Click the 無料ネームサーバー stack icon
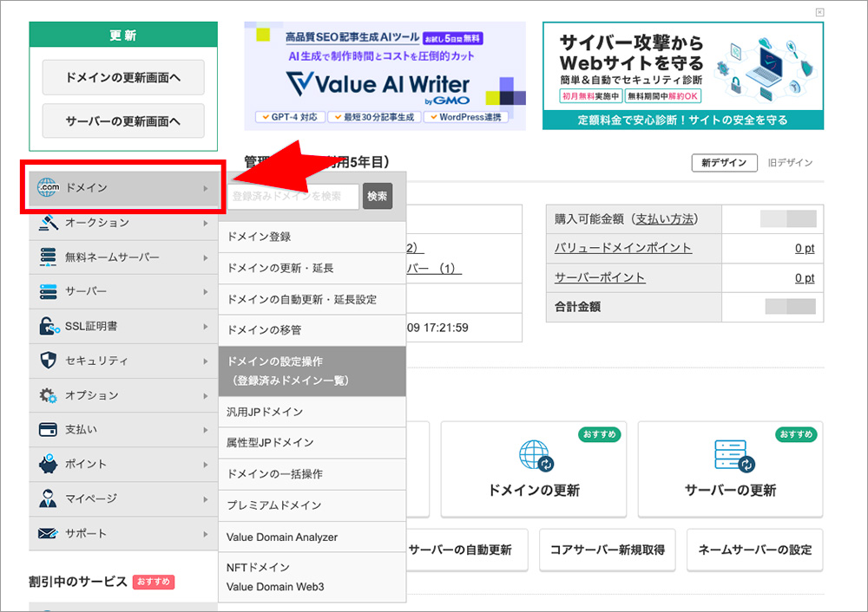Screen dimensions: 868x612 tap(48, 257)
